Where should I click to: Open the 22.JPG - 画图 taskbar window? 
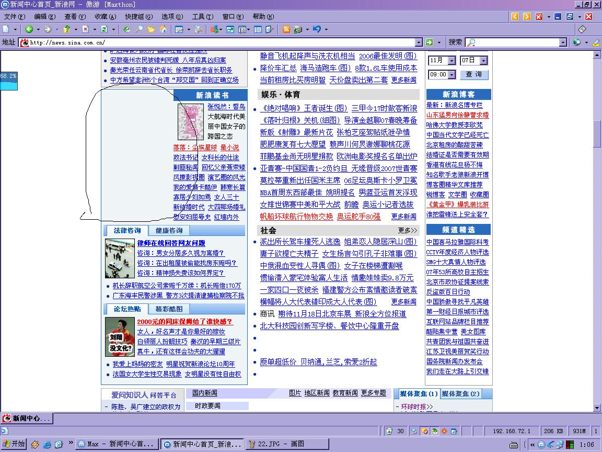coord(287,444)
